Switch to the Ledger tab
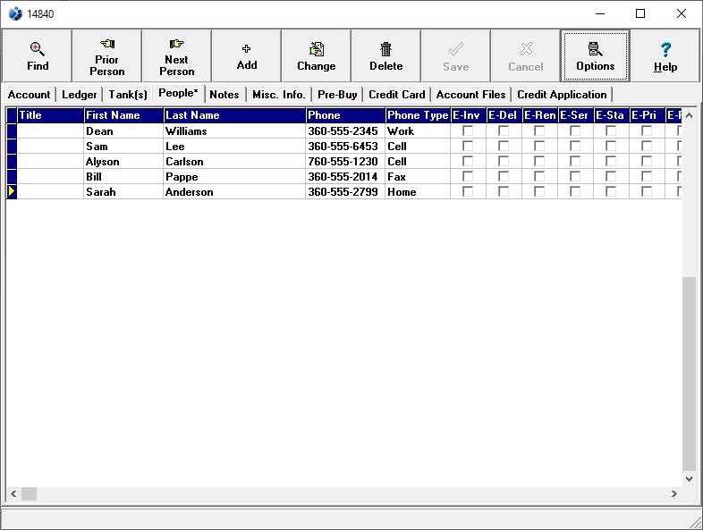 [x=79, y=95]
